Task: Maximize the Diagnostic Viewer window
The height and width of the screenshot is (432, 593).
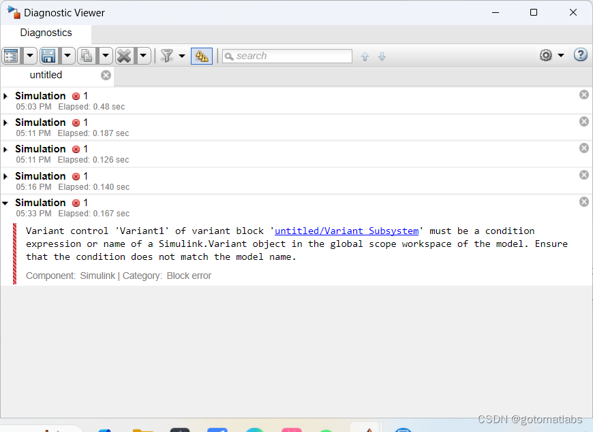Action: pyautogui.click(x=534, y=12)
